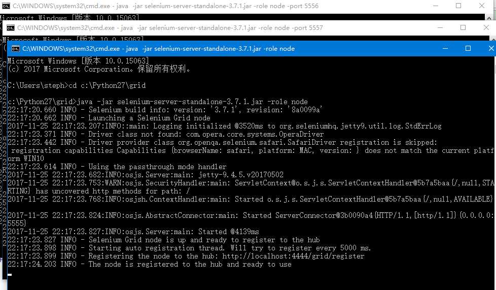This screenshot has width=496, height=290.
Task: Click the WARN SecurityHandler log line
Action: [251, 183]
